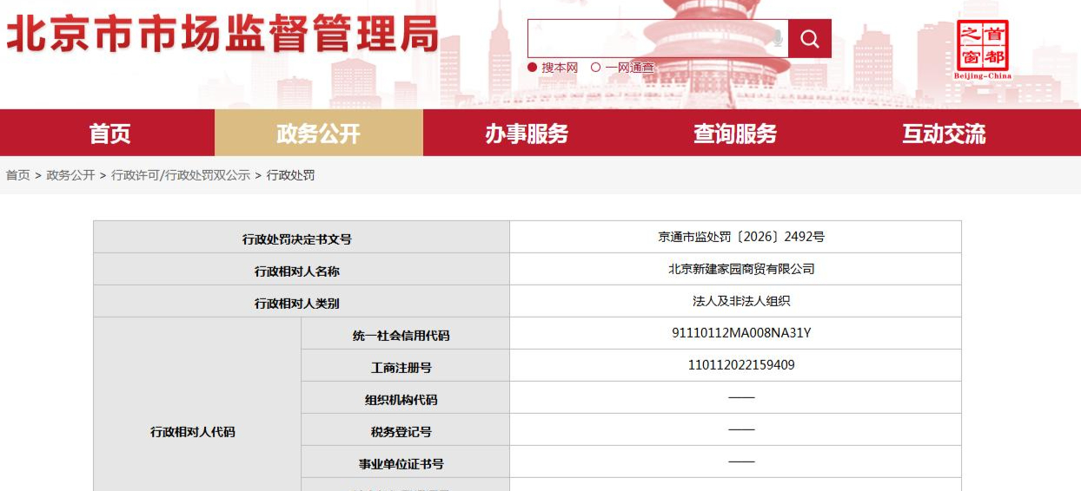Select the decision number 京通市监处罚〔2026〕2492号
This screenshot has height=491, width=1081.
(741, 237)
